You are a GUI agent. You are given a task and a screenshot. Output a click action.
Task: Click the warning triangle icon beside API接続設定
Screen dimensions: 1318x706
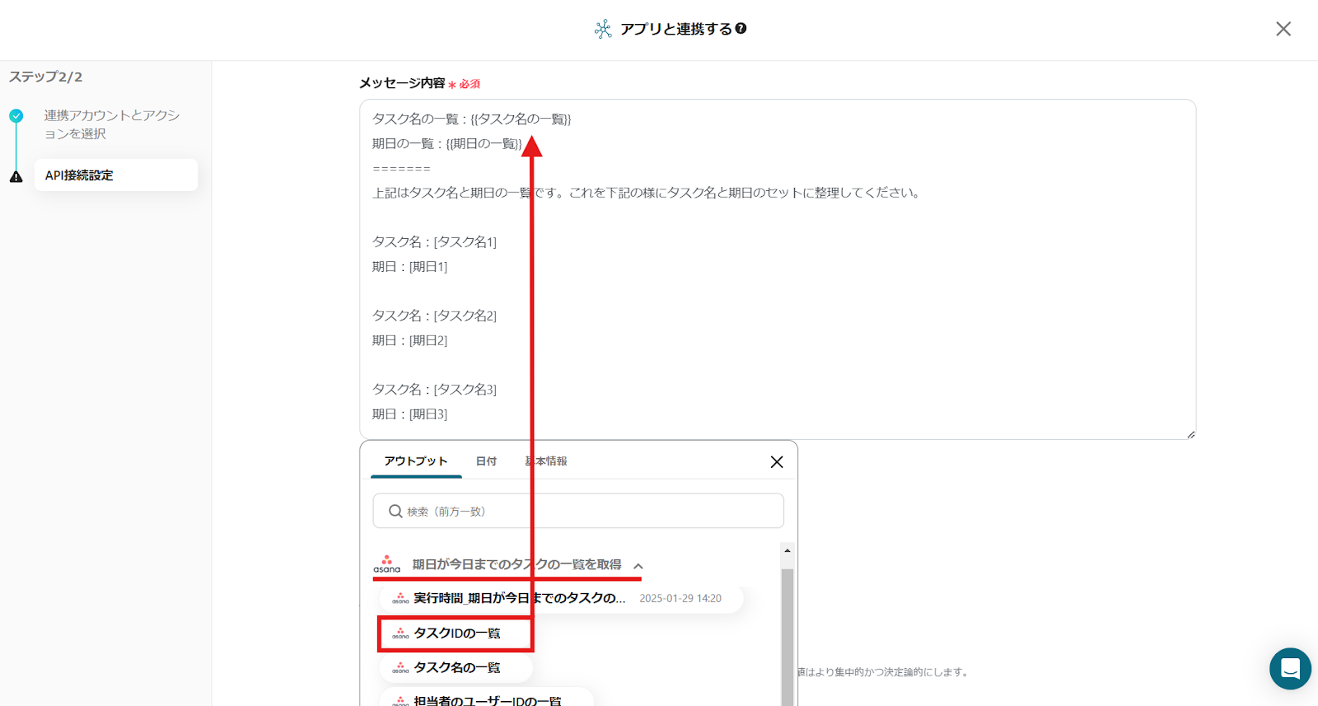(16, 176)
